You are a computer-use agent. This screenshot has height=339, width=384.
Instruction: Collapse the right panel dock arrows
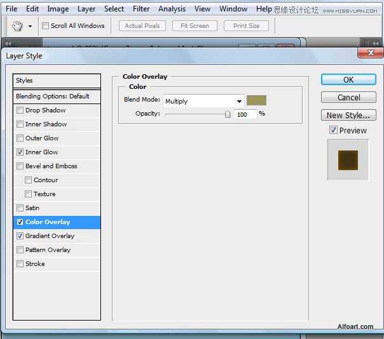click(376, 44)
